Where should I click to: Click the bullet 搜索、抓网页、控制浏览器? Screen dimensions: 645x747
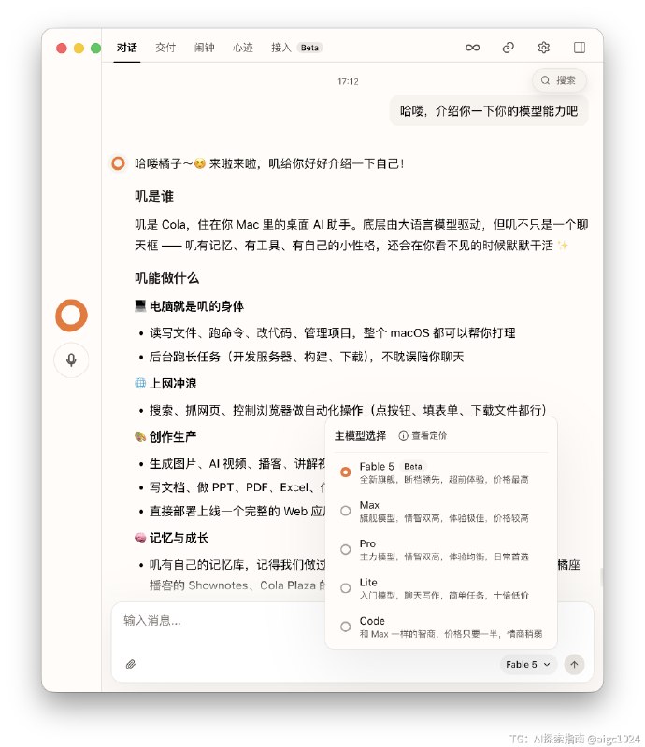pos(348,410)
